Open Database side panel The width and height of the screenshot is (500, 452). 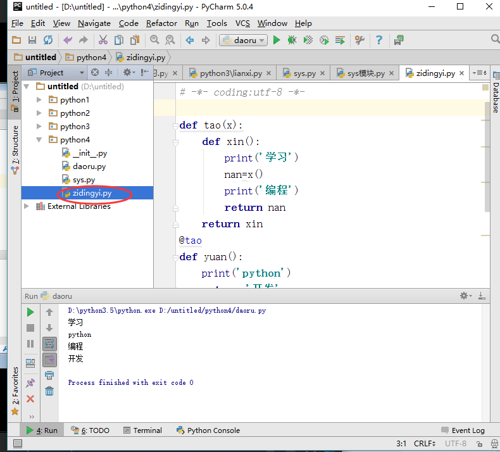(496, 92)
